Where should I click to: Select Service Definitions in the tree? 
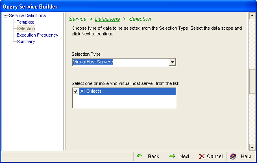(27, 15)
